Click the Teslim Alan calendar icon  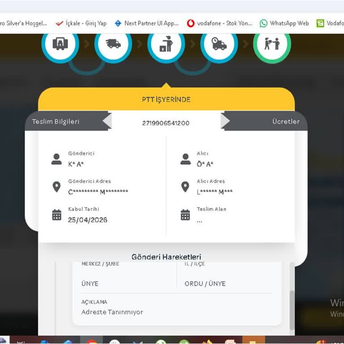[x=185, y=215]
